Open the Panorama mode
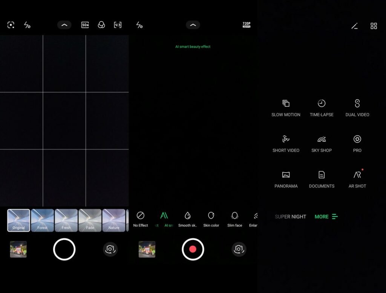Image resolution: width=386 pixels, height=293 pixels. click(x=286, y=179)
